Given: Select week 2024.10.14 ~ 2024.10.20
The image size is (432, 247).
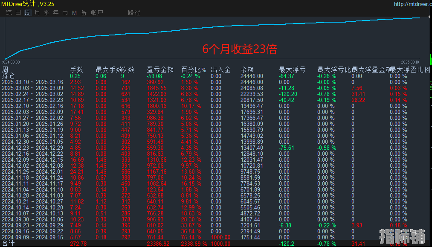Looking at the screenshot, I should click(32, 208).
